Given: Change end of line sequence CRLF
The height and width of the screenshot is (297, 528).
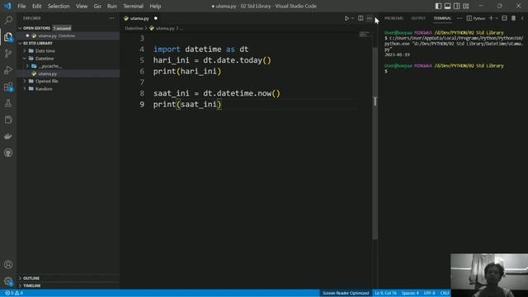Looking at the screenshot, I should (445, 293).
